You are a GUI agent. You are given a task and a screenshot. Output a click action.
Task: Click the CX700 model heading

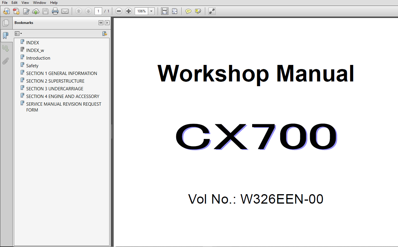tap(256, 137)
